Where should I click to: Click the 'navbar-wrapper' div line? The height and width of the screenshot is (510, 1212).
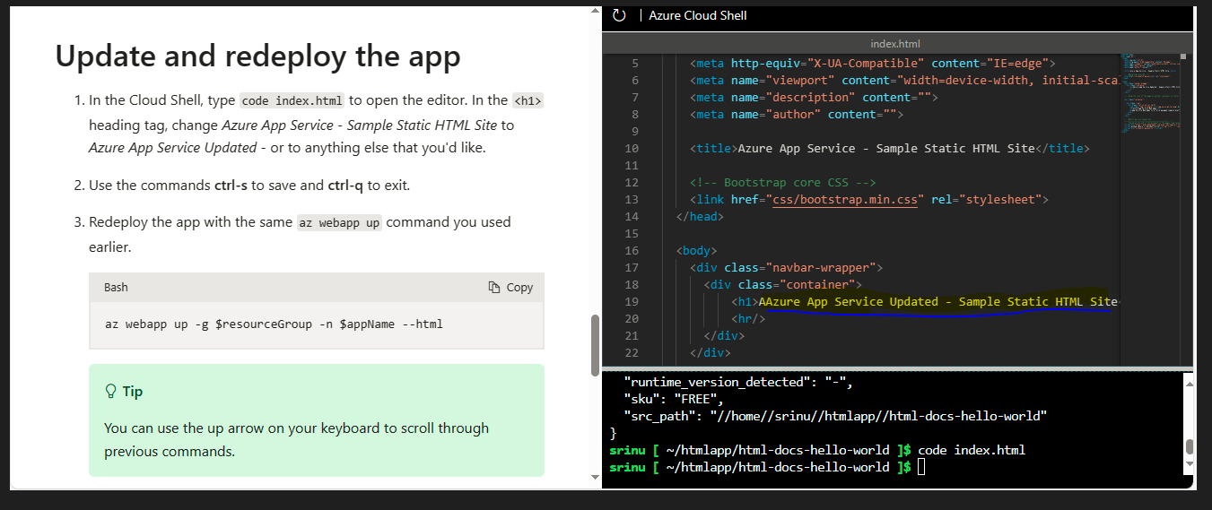(x=787, y=267)
